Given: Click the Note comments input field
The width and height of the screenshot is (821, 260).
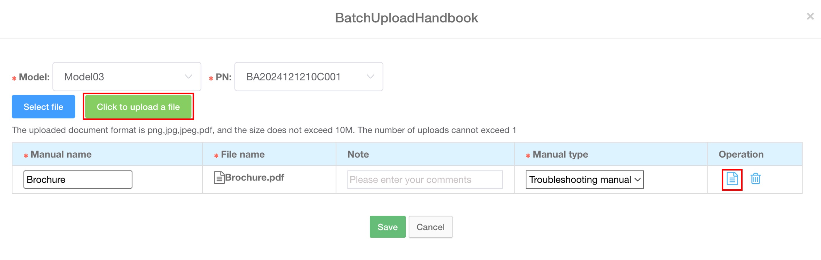Looking at the screenshot, I should [424, 180].
